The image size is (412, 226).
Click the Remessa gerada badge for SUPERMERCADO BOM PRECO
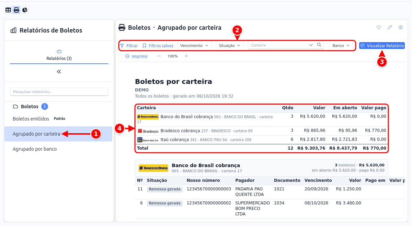pyautogui.click(x=165, y=203)
